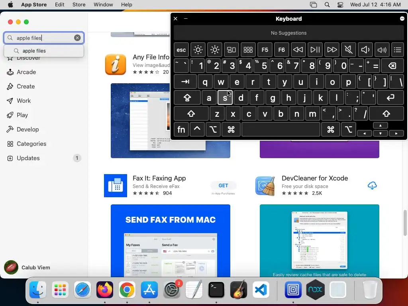Click the Launchpad grid keyboard key

(x=248, y=50)
